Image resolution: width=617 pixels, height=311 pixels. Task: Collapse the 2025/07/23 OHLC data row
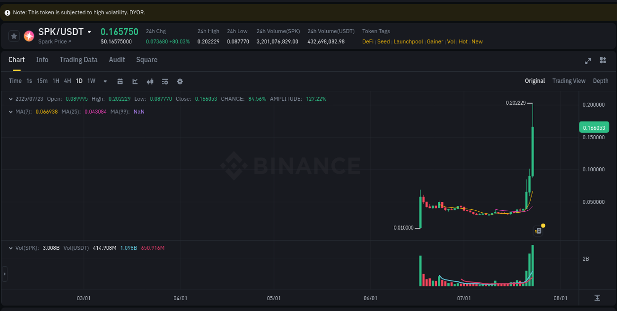point(11,99)
